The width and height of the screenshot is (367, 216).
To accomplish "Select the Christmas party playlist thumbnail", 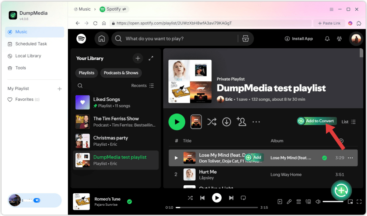I will 82,141.
